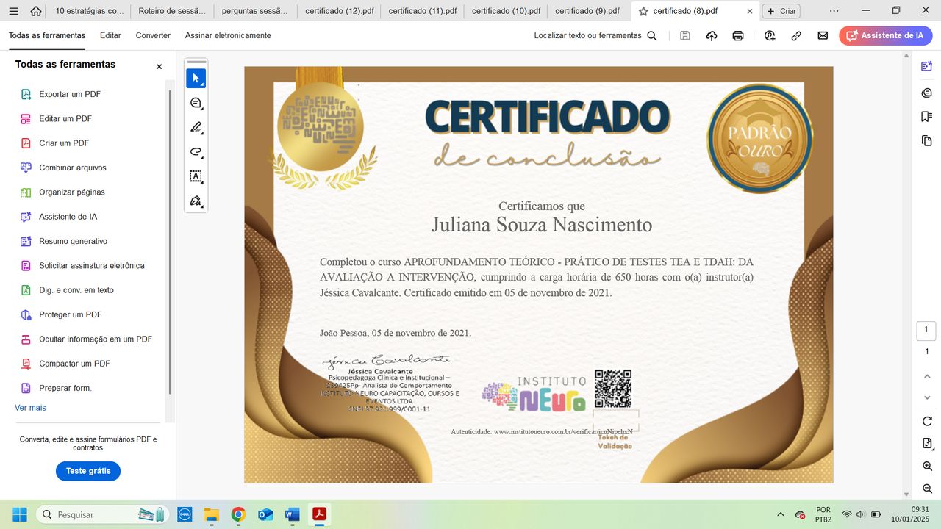The width and height of the screenshot is (941, 529).
Task: Click the Windows taskbar search field
Action: pos(96,514)
